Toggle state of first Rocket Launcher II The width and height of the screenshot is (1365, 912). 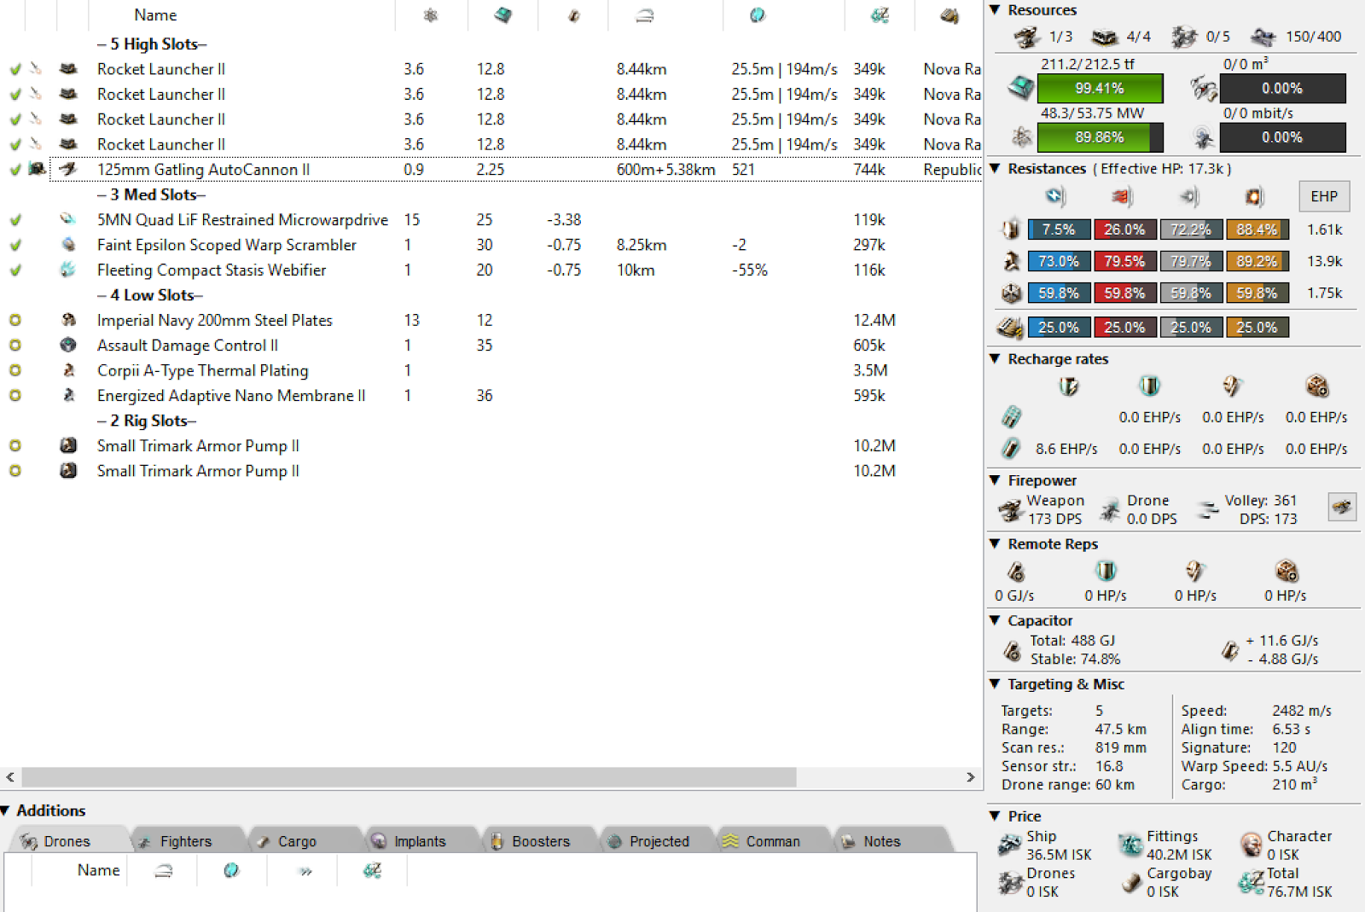coord(15,70)
